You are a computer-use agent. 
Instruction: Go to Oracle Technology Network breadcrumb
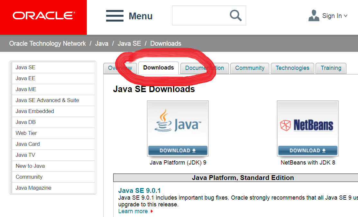tap(48, 43)
